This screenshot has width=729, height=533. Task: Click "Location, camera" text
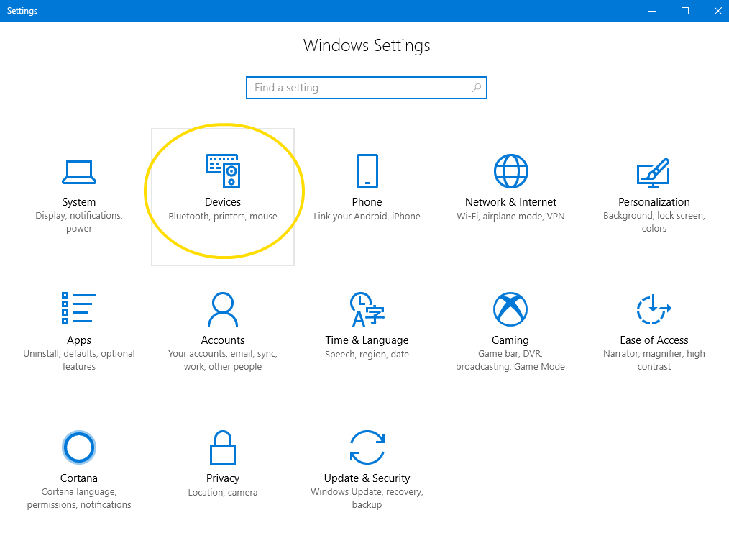tap(223, 493)
